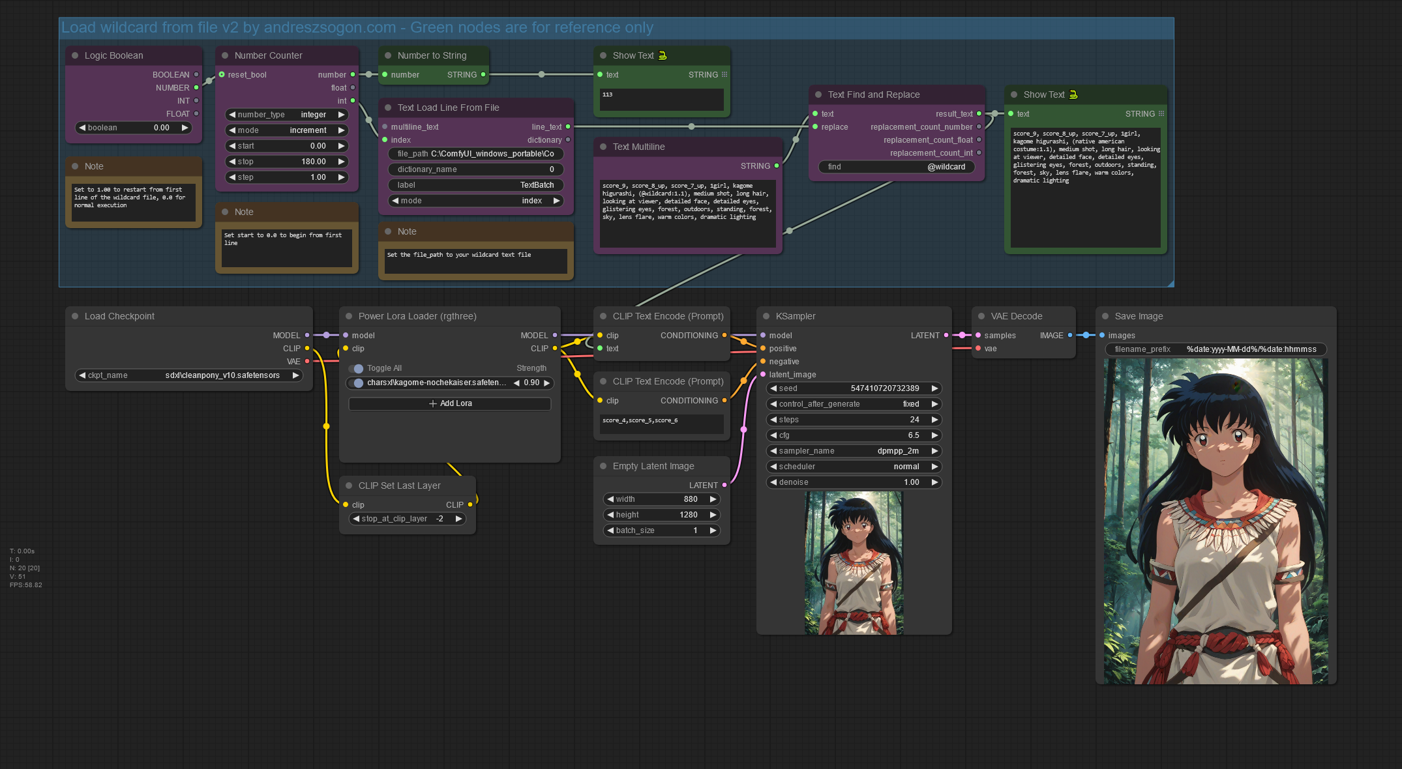The image size is (1402, 769).
Task: Collapse the Number Counter node via its dot
Action: pos(225,55)
